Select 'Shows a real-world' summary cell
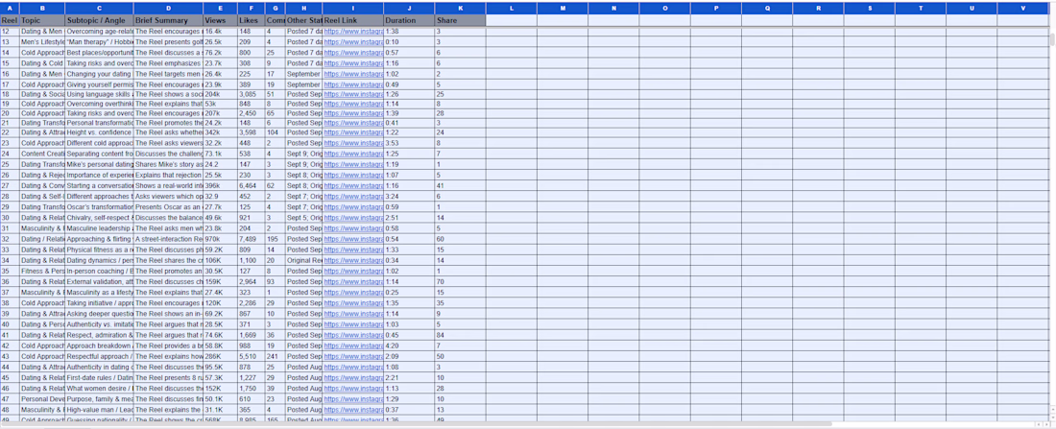The image size is (1056, 429). tap(168, 185)
